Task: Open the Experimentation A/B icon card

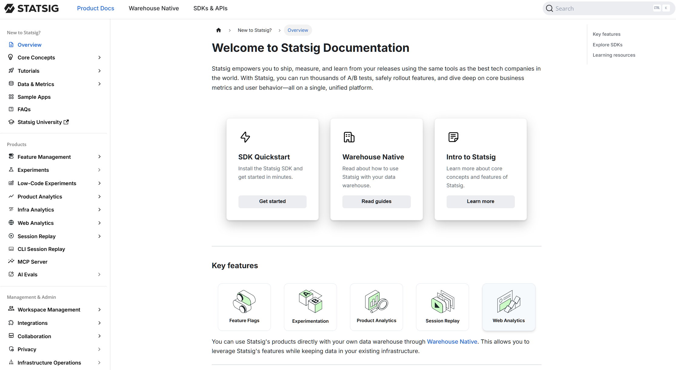Action: click(310, 307)
